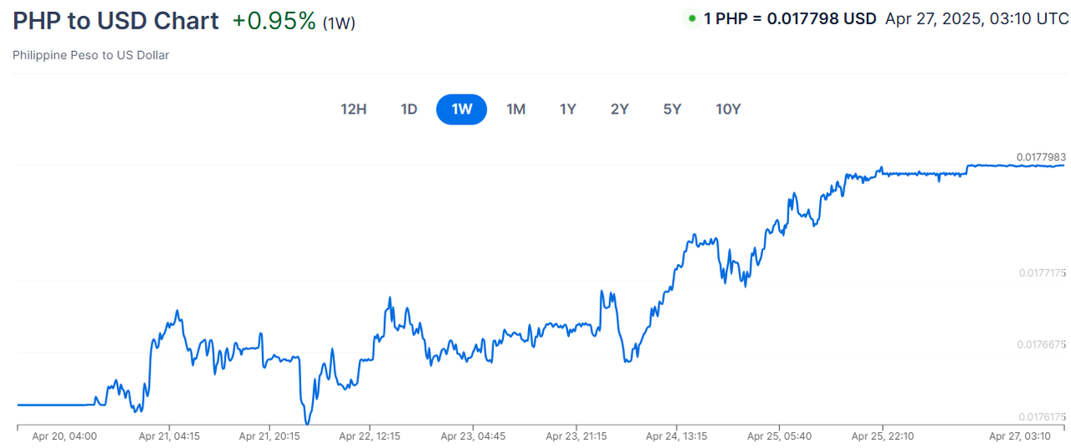
Task: Click the green live rate indicator dot
Action: click(691, 18)
